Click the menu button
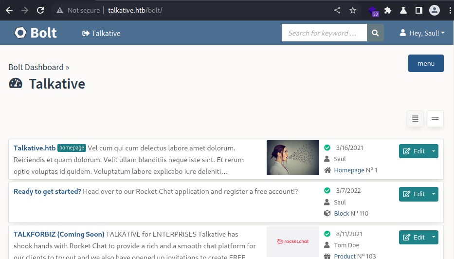The height and width of the screenshot is (259, 454). click(426, 63)
